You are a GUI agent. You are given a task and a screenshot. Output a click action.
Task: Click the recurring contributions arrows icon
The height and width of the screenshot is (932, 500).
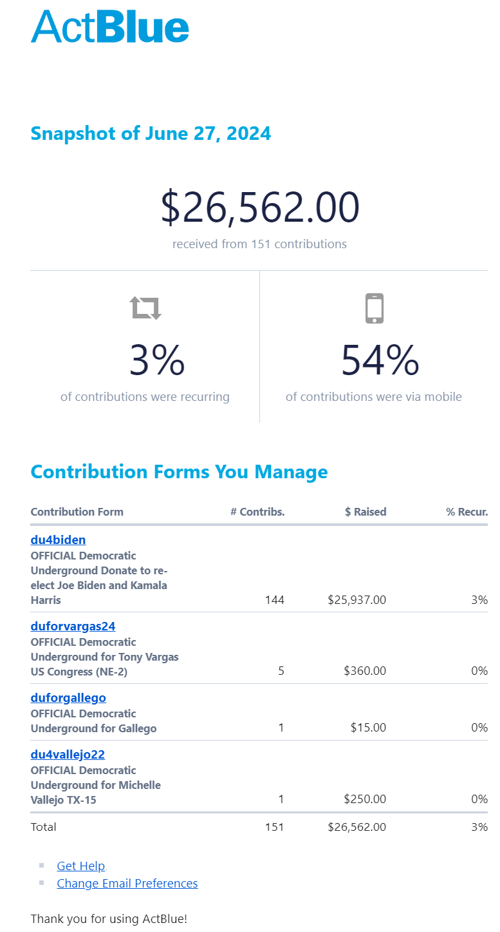[x=145, y=308]
